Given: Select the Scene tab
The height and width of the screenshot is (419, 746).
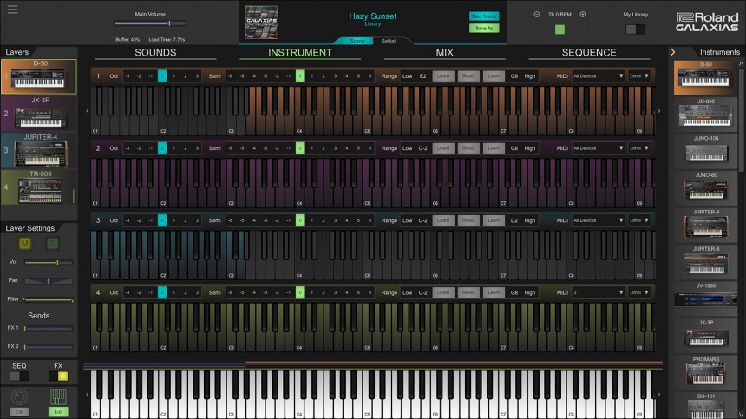Looking at the screenshot, I should tap(357, 41).
